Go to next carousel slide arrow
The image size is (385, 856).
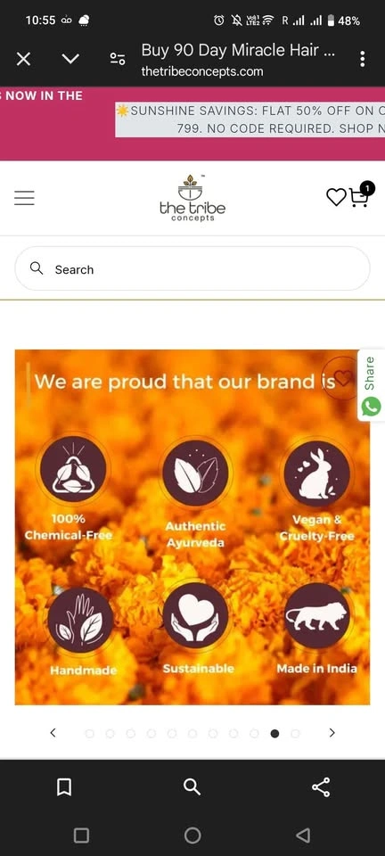(x=332, y=733)
